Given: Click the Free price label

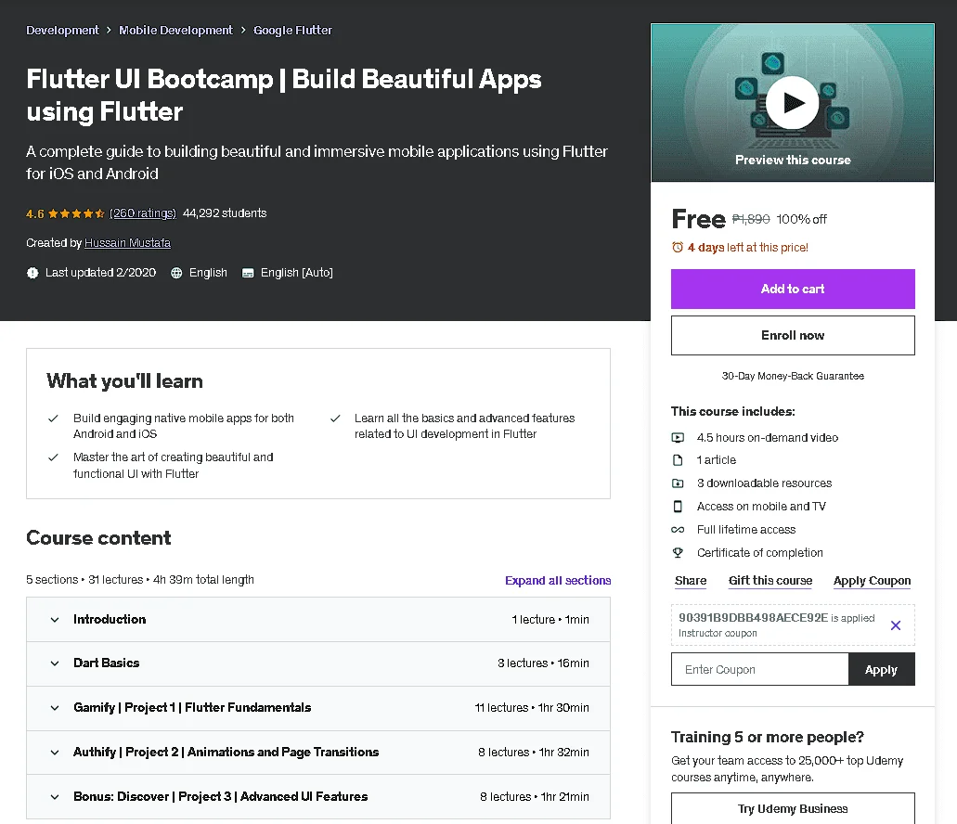Looking at the screenshot, I should [698, 219].
